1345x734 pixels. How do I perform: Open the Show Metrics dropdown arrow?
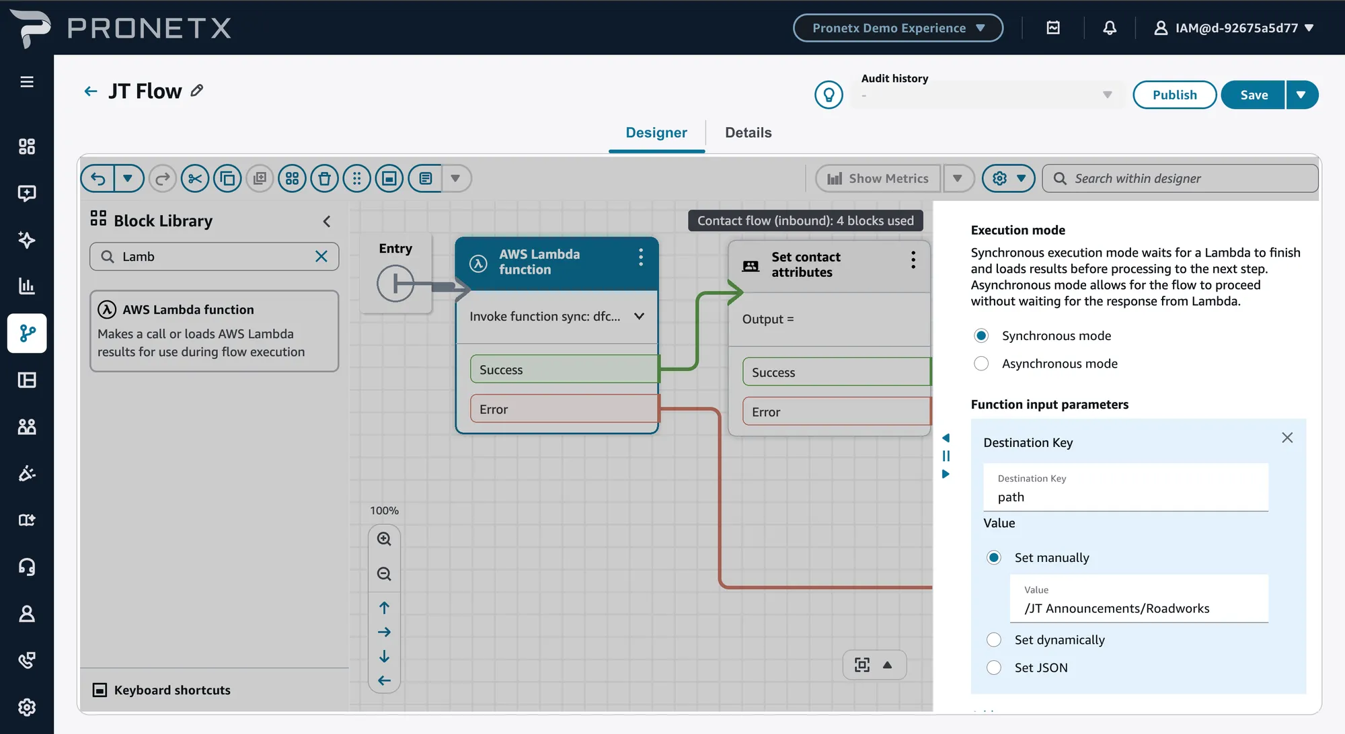[958, 179]
